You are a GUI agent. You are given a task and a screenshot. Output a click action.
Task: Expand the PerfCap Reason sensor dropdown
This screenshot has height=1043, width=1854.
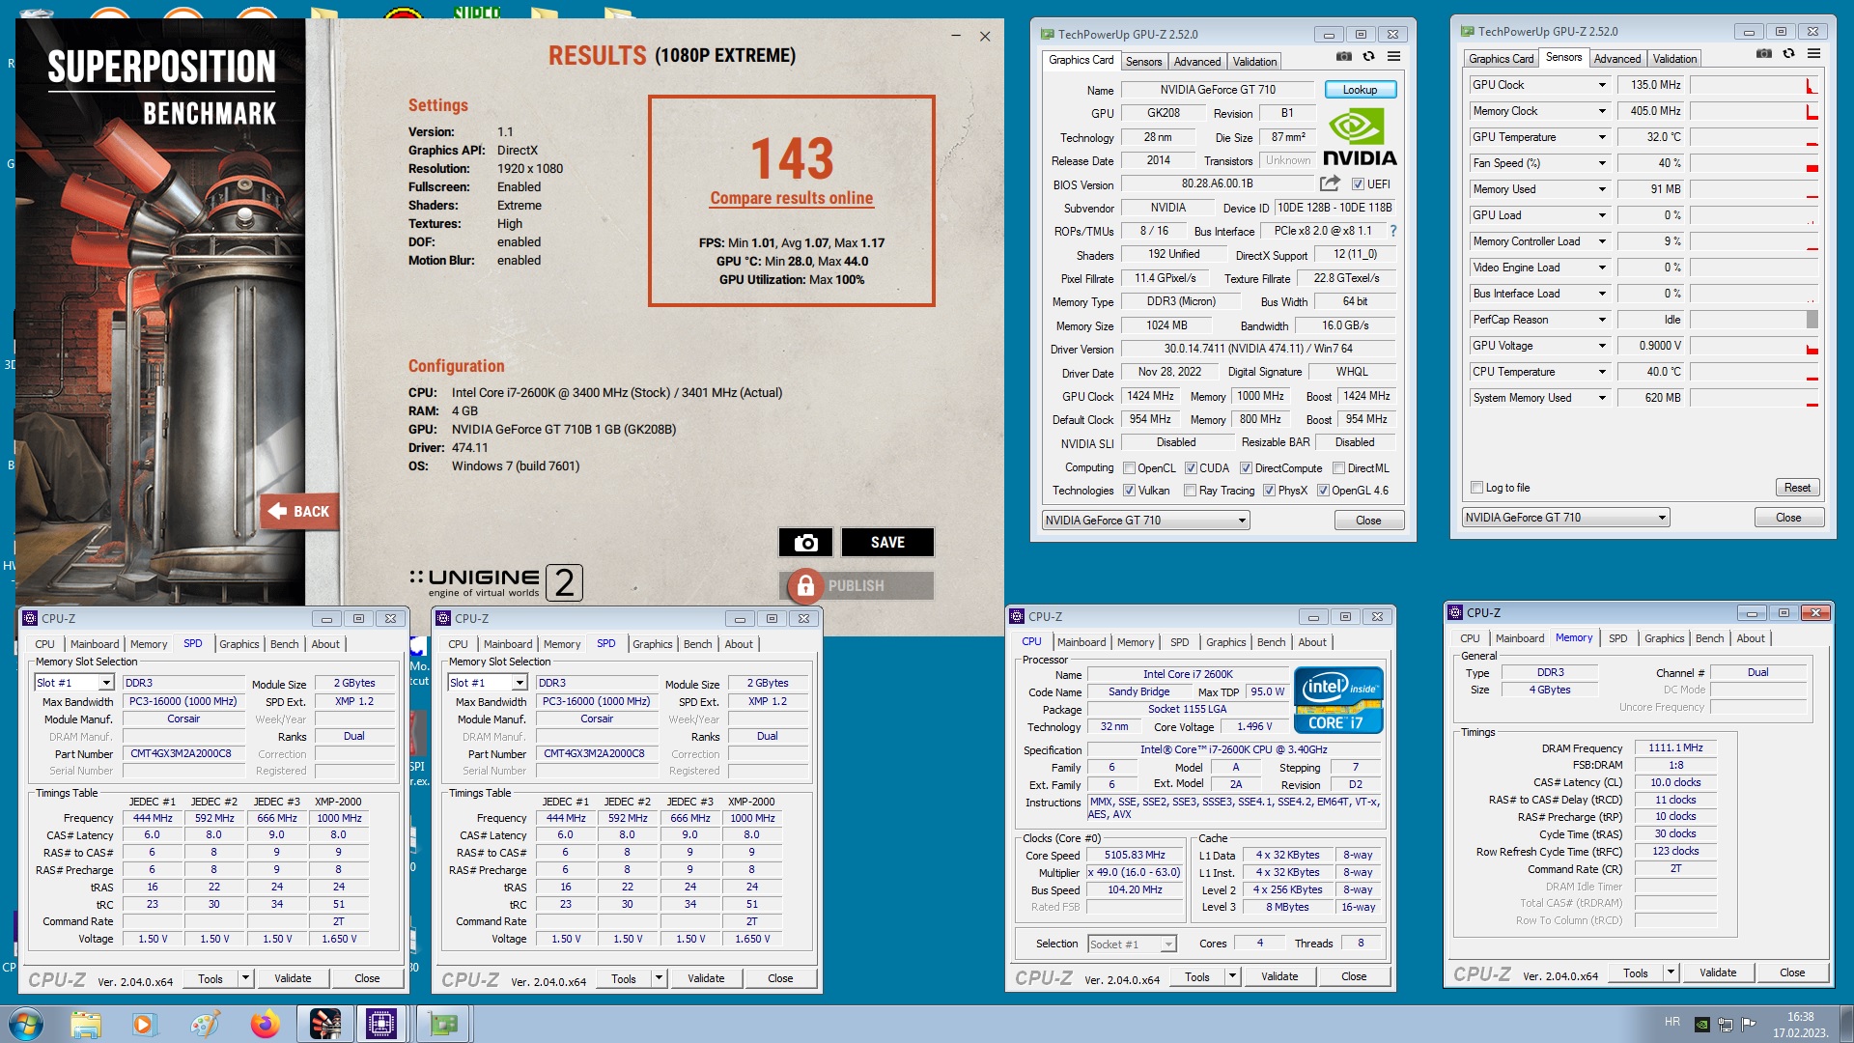pyautogui.click(x=1602, y=320)
